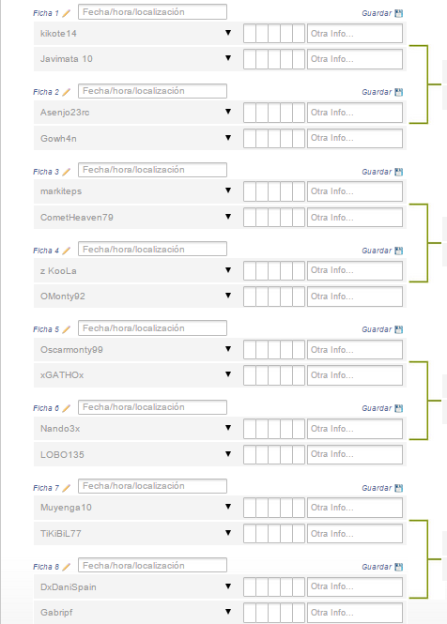This screenshot has width=447, height=624.
Task: Click the Guardar link for Ficha 1
Action: point(377,13)
